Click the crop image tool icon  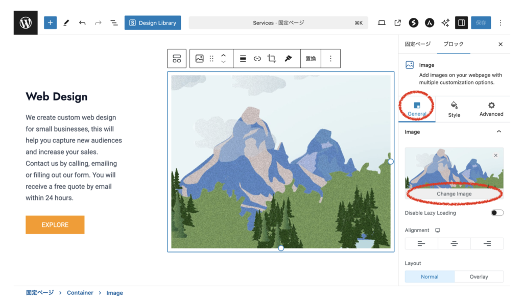[x=272, y=59]
